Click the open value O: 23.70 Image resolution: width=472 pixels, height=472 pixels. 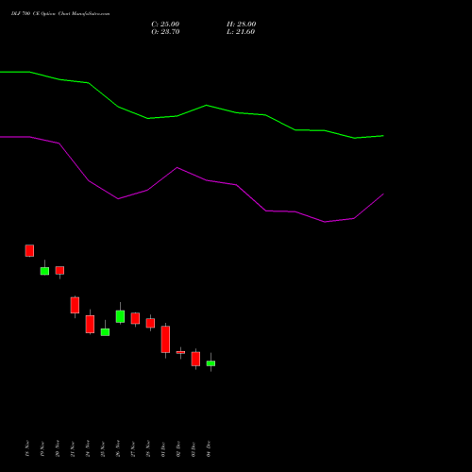(165, 32)
